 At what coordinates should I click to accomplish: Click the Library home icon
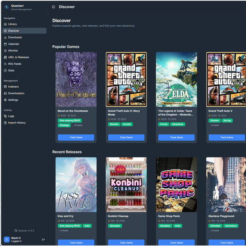point(5,24)
